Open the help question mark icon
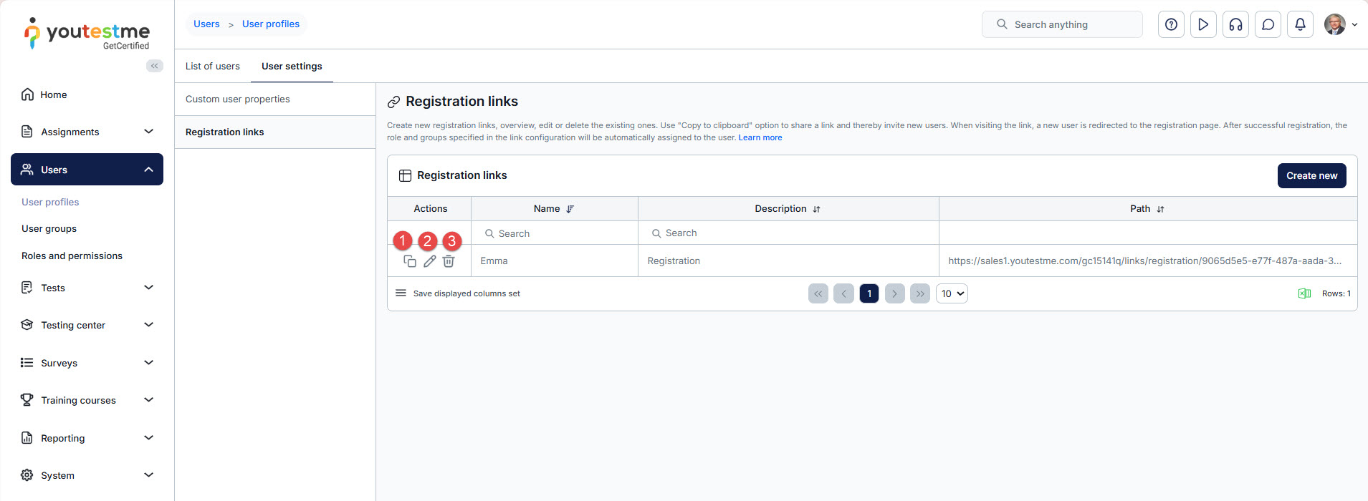 click(x=1171, y=24)
